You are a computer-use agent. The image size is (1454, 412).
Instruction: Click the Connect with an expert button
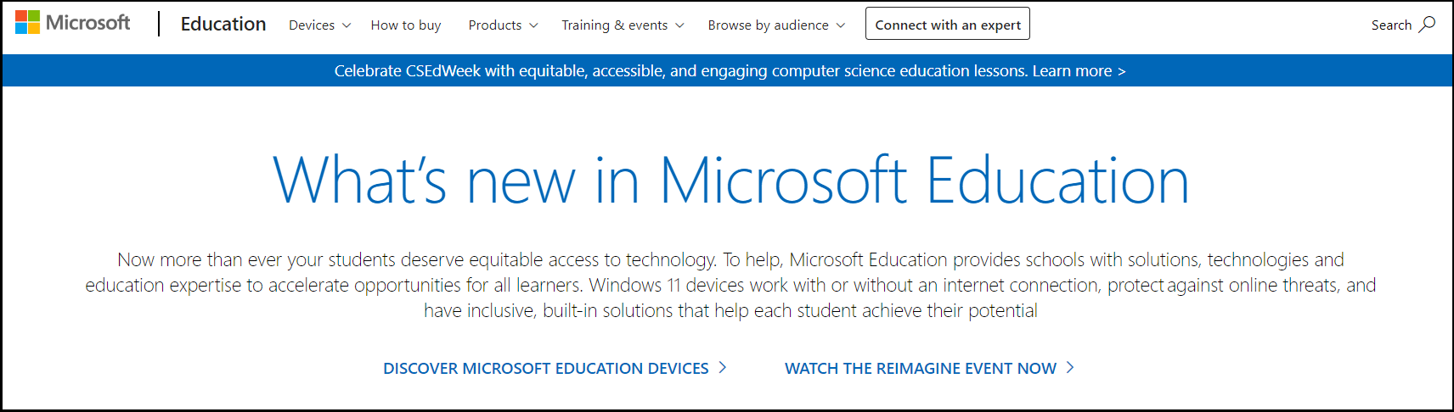pyautogui.click(x=948, y=24)
